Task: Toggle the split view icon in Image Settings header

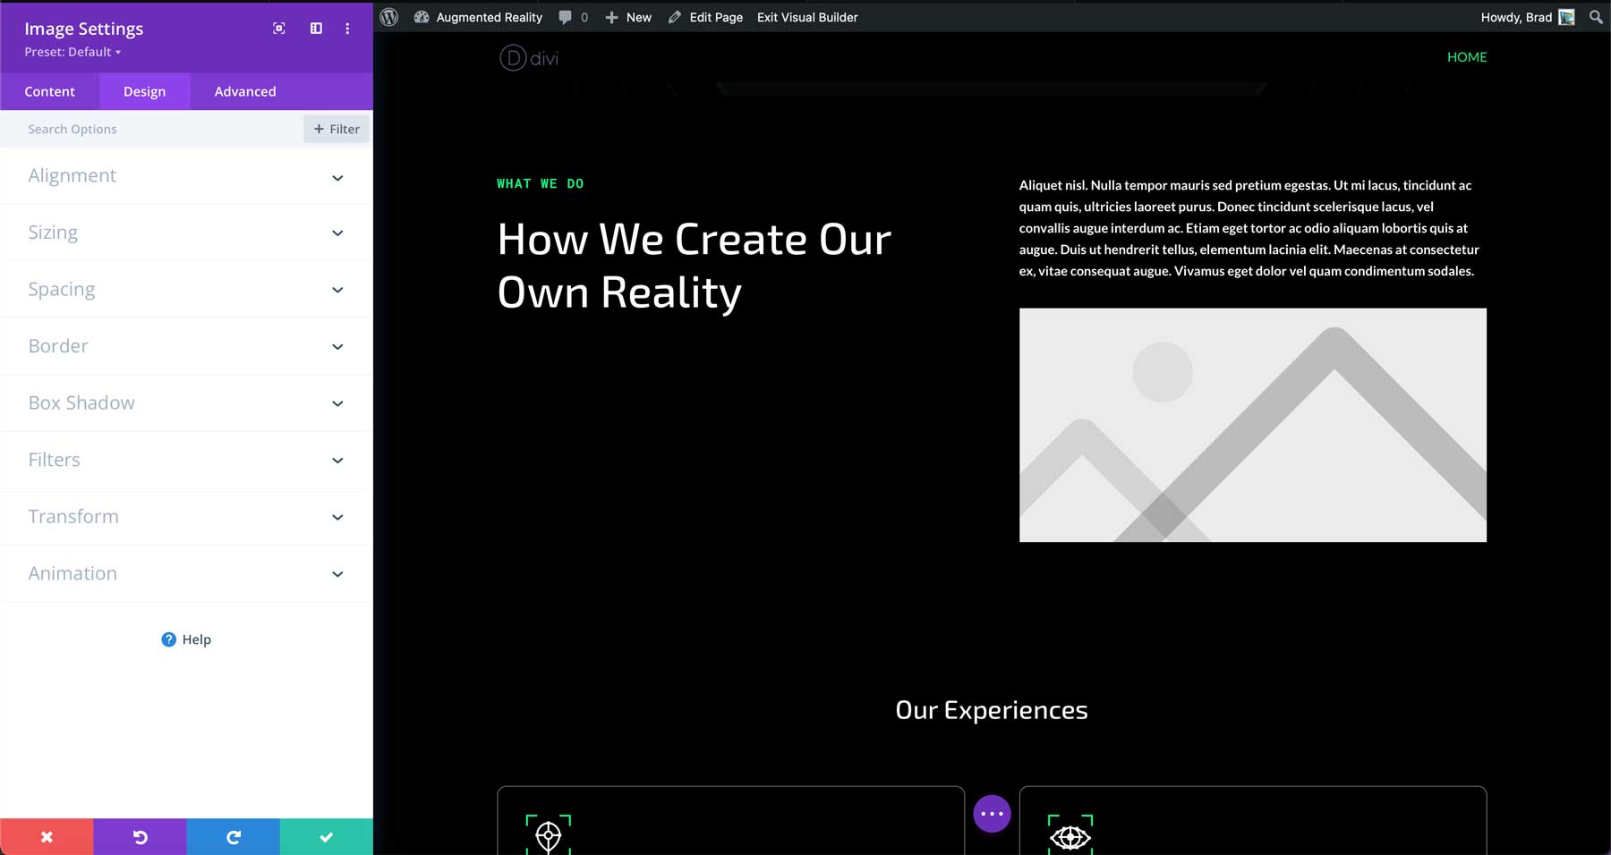Action: coord(315,28)
